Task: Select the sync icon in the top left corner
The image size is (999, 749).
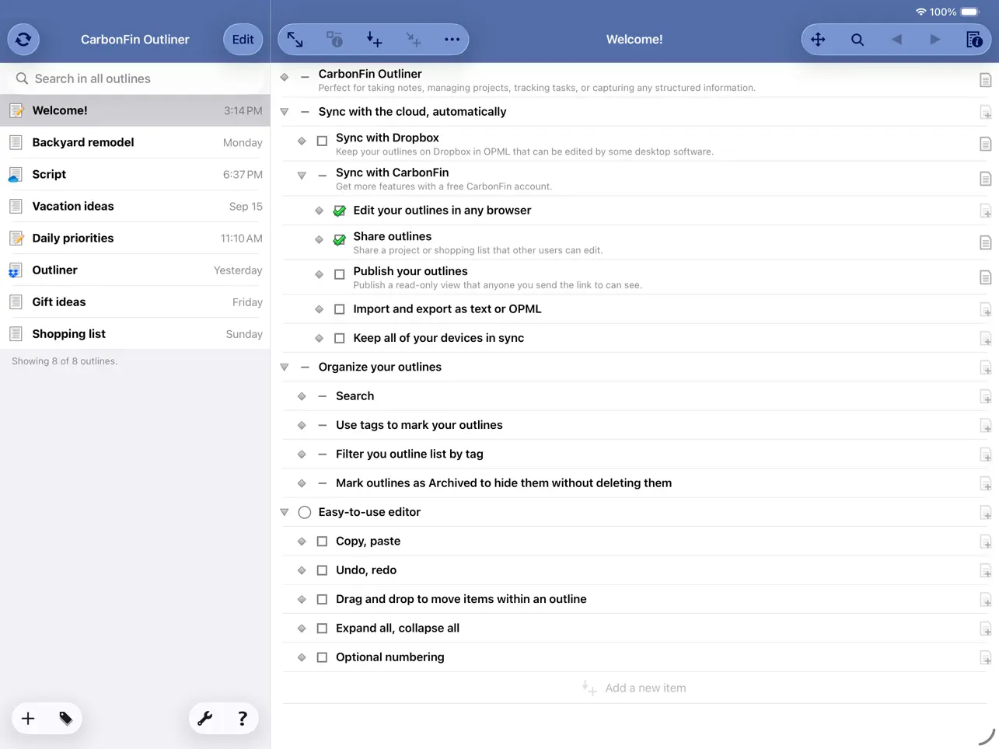Action: point(23,39)
